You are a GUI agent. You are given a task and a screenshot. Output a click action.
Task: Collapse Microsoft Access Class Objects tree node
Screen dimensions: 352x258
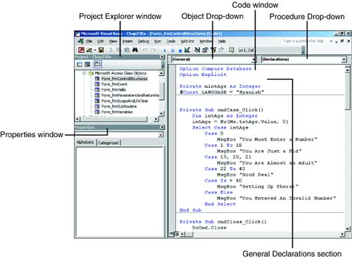pyautogui.click(x=84, y=73)
